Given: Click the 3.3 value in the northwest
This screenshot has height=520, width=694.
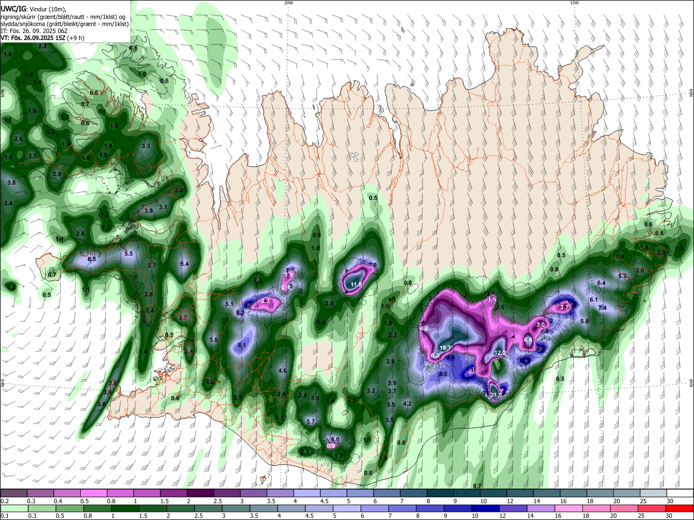Looking at the screenshot, I should point(146,146).
